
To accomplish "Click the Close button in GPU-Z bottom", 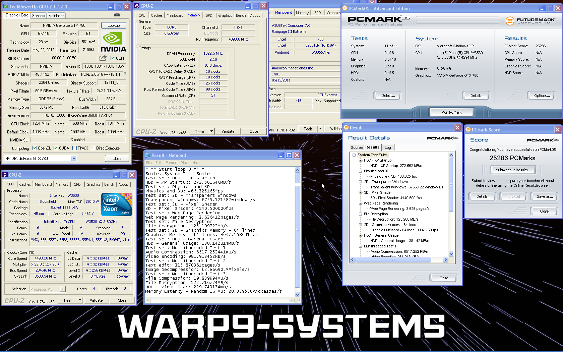I will [x=117, y=159].
